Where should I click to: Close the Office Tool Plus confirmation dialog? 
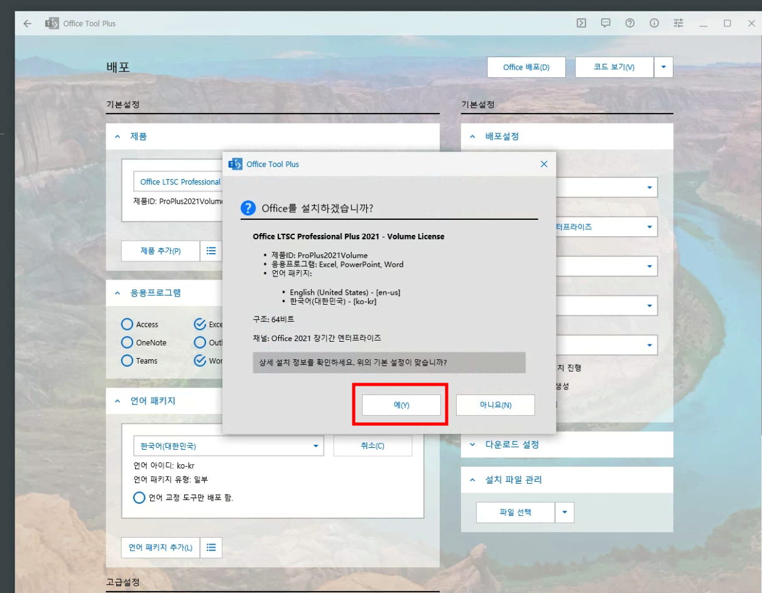coord(544,164)
